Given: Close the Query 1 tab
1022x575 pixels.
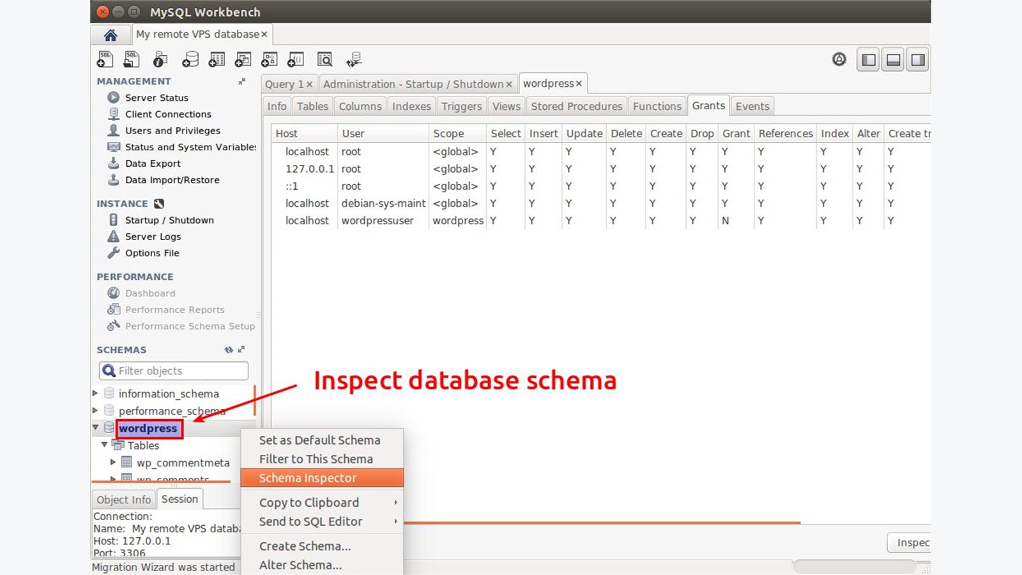Looking at the screenshot, I should (309, 84).
